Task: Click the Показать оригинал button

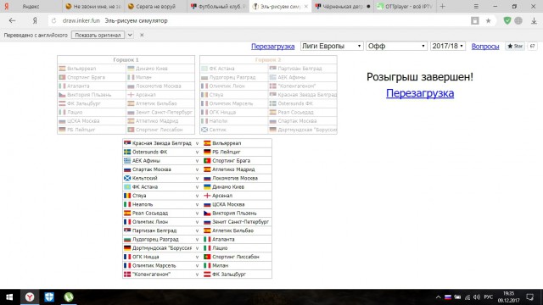Action: [98, 35]
